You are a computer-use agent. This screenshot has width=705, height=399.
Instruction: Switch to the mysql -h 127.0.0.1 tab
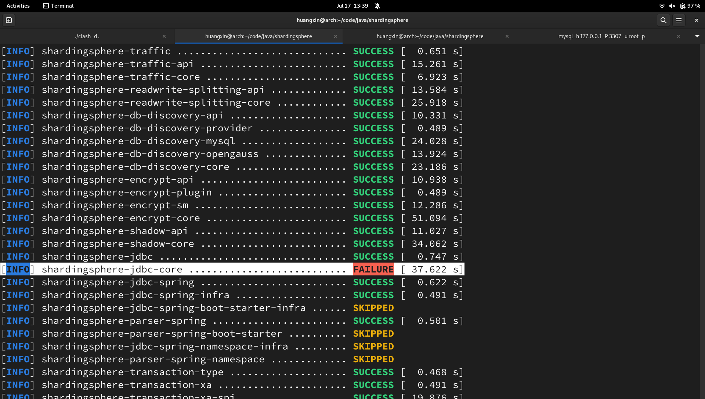point(601,36)
